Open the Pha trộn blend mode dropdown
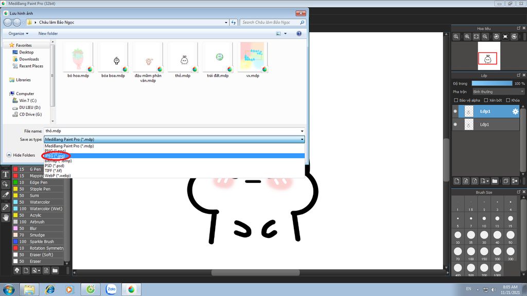This screenshot has height=296, width=527. tap(498, 91)
